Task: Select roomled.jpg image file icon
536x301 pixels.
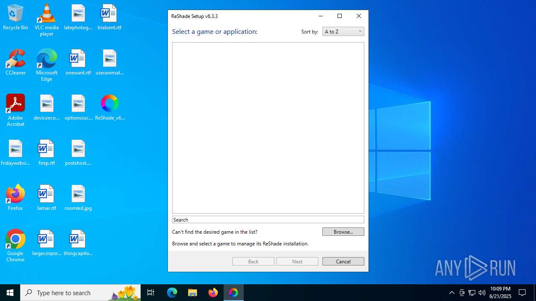Action: (78, 198)
